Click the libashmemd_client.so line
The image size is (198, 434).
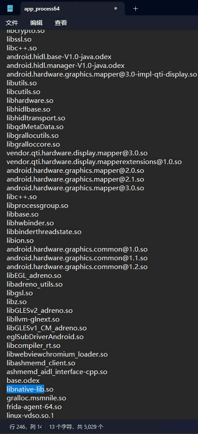point(41,363)
